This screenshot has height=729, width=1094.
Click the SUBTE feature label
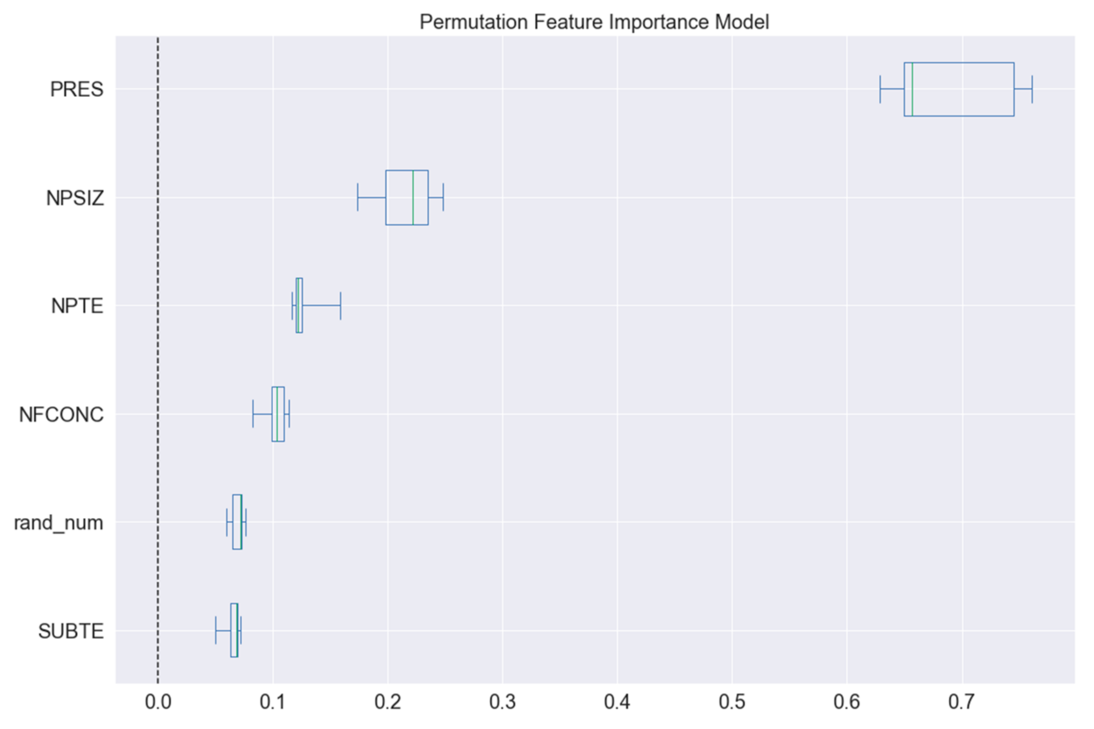click(71, 632)
